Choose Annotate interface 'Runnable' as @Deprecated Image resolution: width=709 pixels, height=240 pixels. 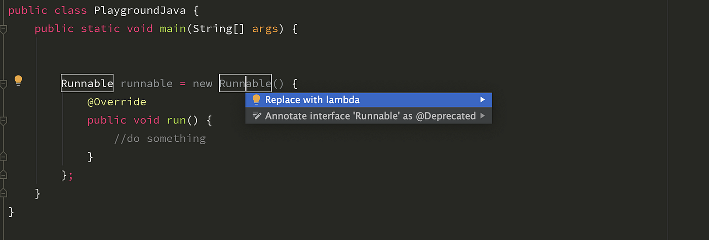tap(369, 116)
